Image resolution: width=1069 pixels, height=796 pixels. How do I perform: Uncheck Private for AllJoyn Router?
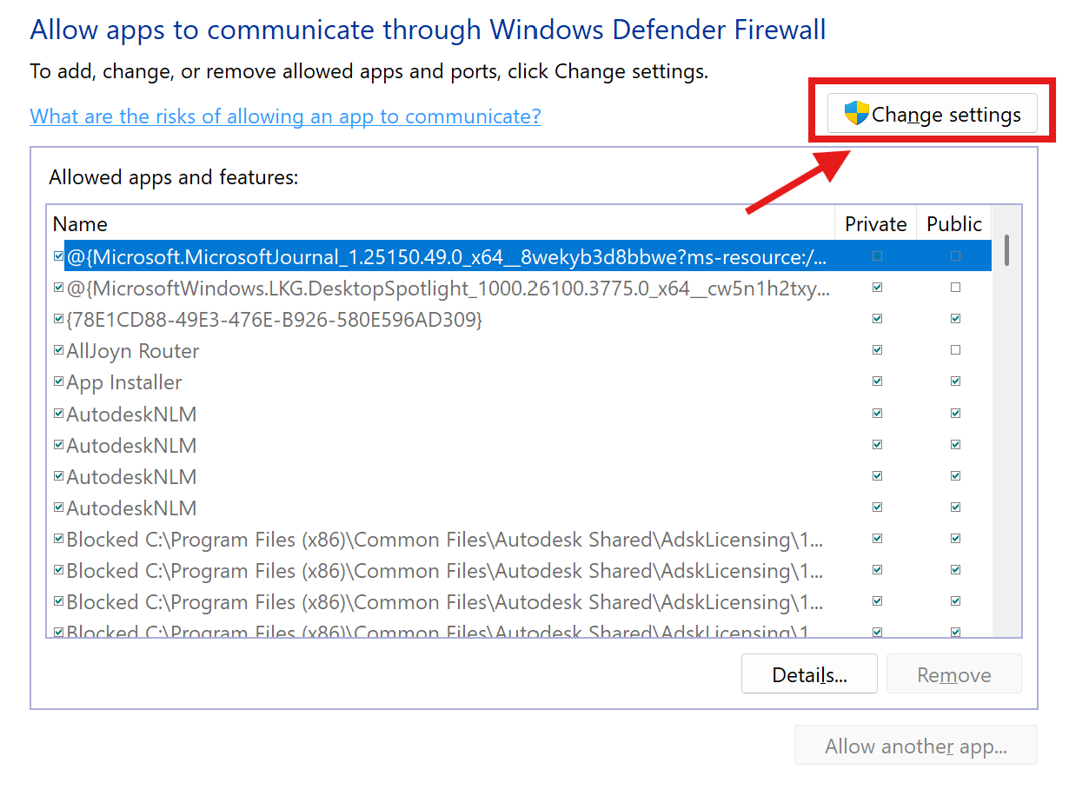(877, 350)
